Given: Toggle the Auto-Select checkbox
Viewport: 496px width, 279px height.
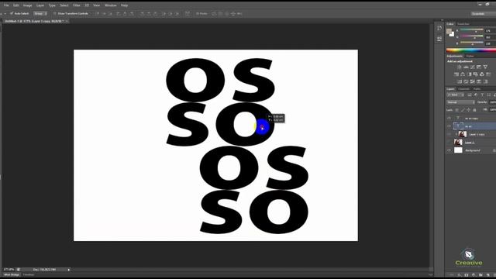Looking at the screenshot, I should click(12, 14).
